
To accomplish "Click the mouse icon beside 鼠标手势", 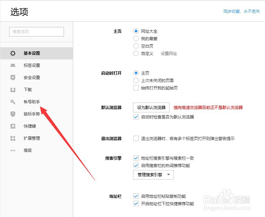I will (x=13, y=114).
